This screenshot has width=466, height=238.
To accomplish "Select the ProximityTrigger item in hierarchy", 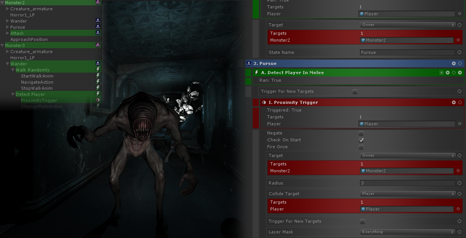I will pos(39,100).
